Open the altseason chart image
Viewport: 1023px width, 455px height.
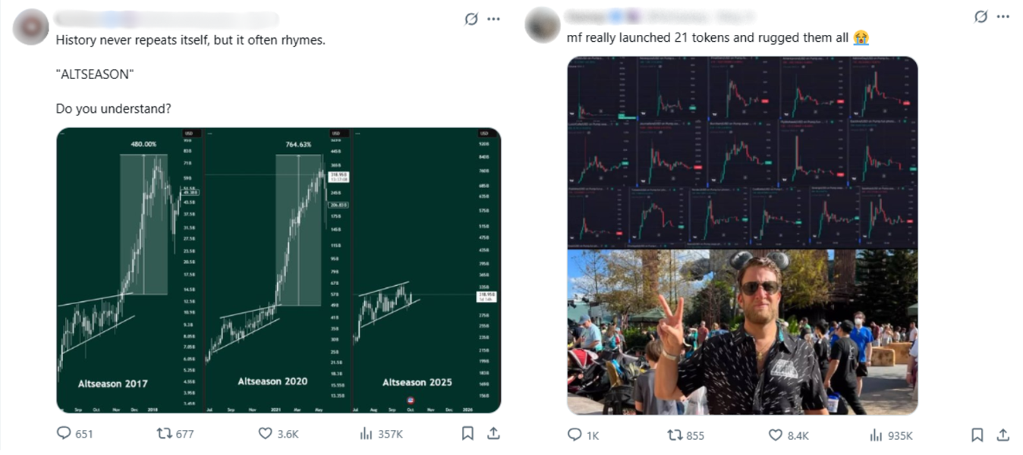[279, 271]
